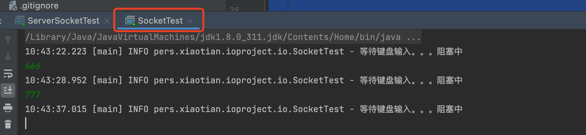This screenshot has width=586, height=135.
Task: Expand the folded java command line
Action: click(x=413, y=37)
